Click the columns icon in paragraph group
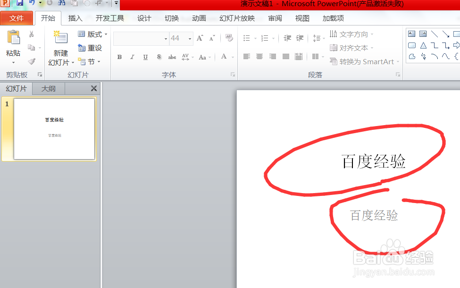460x288 pixels. point(315,56)
